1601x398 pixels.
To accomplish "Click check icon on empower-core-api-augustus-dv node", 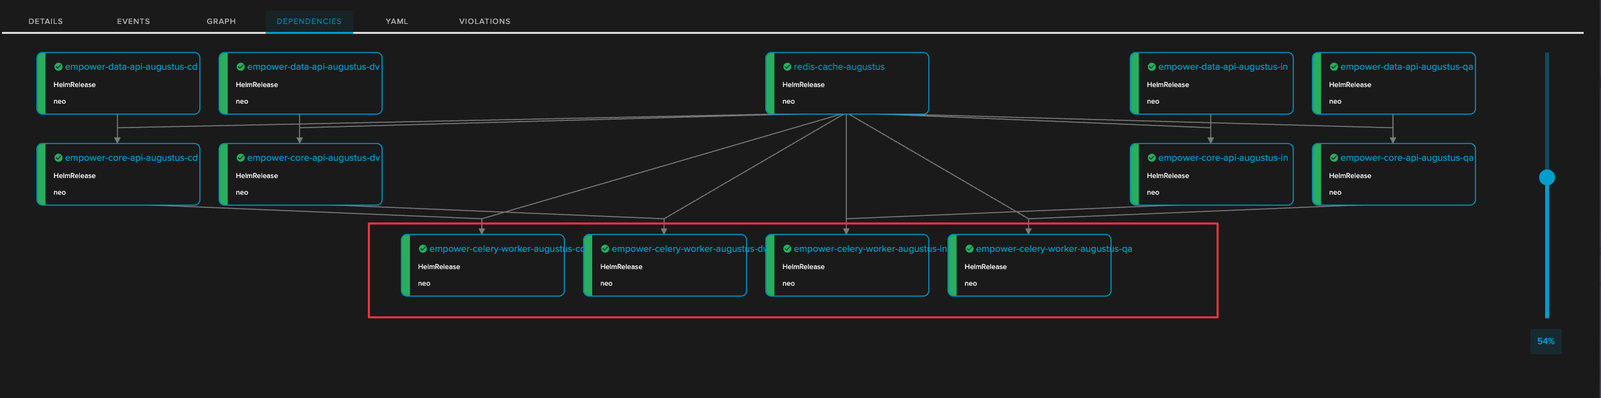I will click(241, 158).
